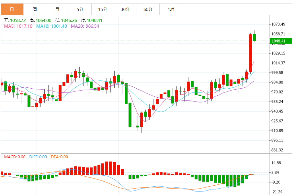This screenshot has width=294, height=195.
Task: Click the 925.67 price axis label
Action: [x=277, y=121]
